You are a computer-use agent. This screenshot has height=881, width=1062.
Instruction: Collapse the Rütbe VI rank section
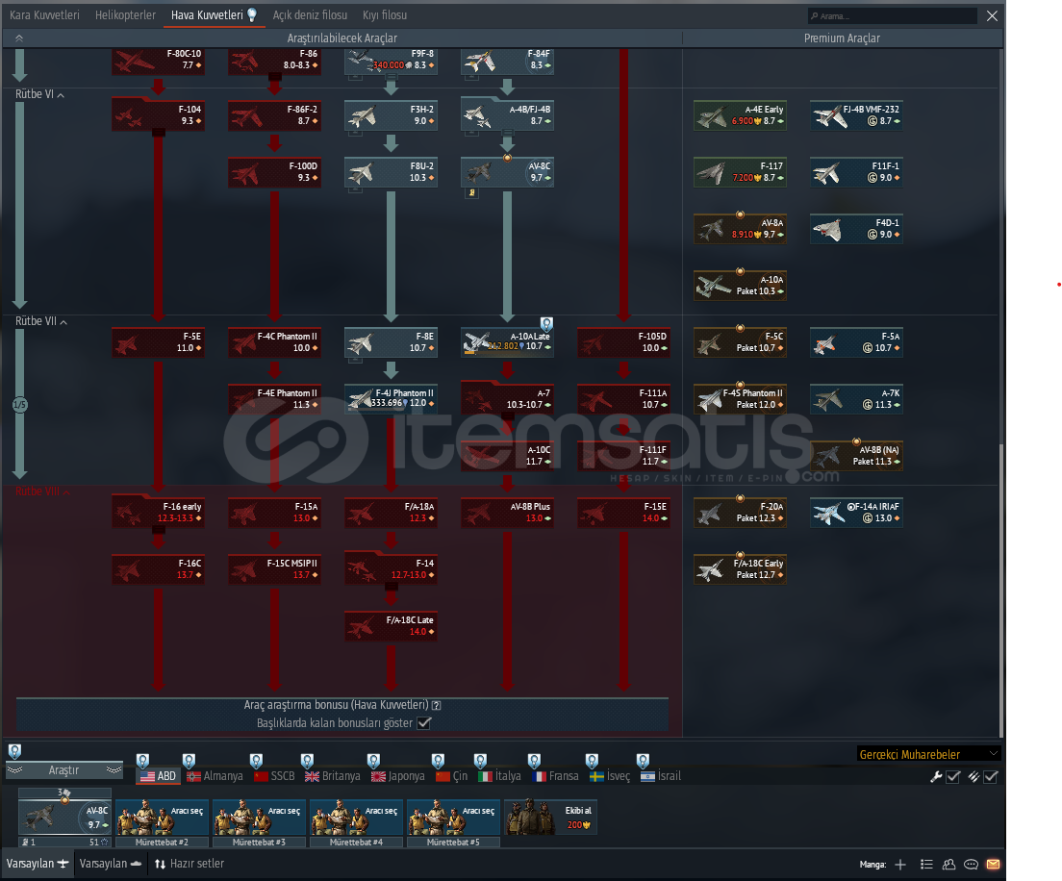click(x=61, y=95)
